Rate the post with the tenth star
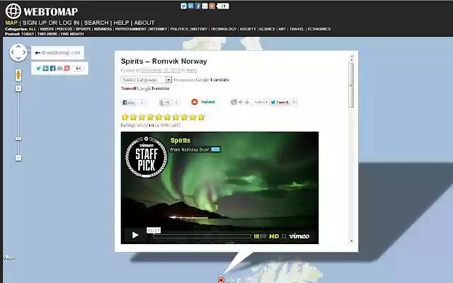The width and height of the screenshot is (453, 283). tap(201, 117)
